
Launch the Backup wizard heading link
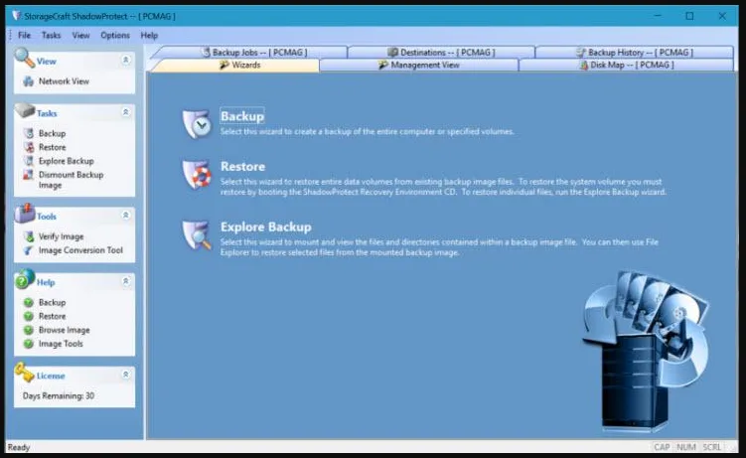(242, 116)
